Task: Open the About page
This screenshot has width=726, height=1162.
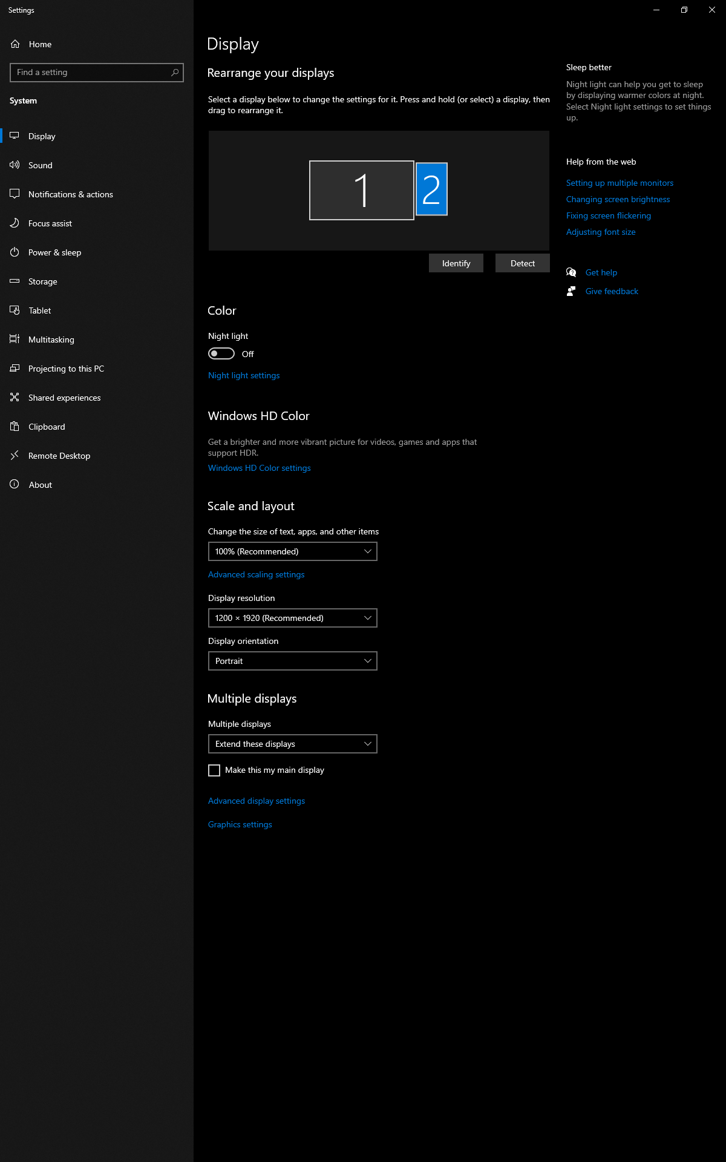Action: click(x=97, y=485)
